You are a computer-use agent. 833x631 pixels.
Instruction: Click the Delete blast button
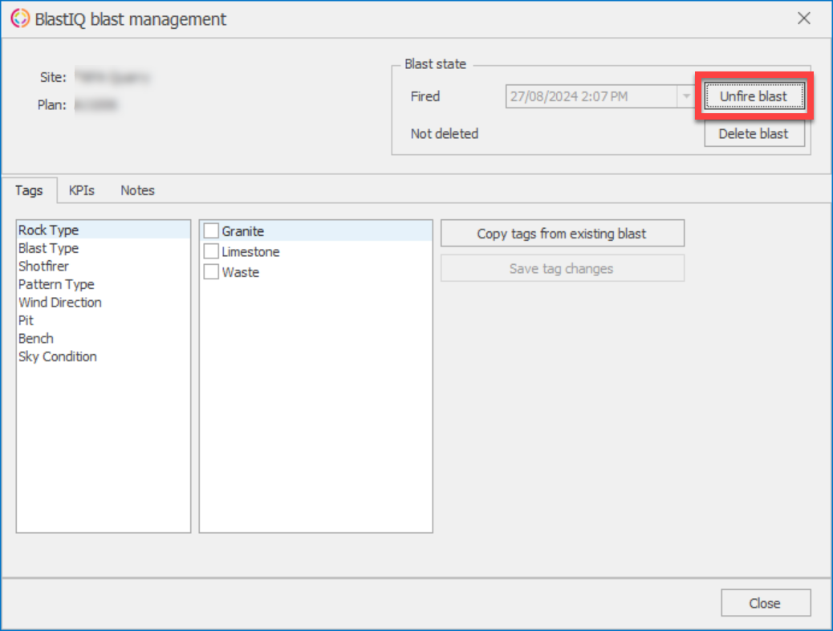coord(754,133)
